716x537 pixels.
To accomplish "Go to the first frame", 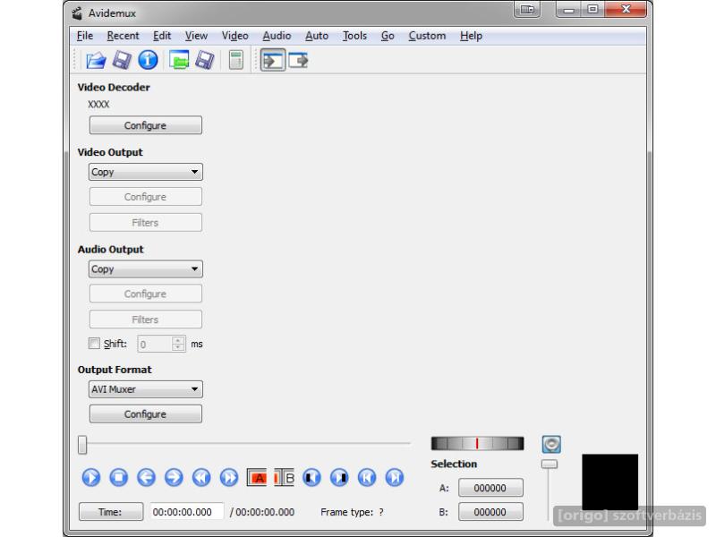I will pyautogui.click(x=367, y=478).
